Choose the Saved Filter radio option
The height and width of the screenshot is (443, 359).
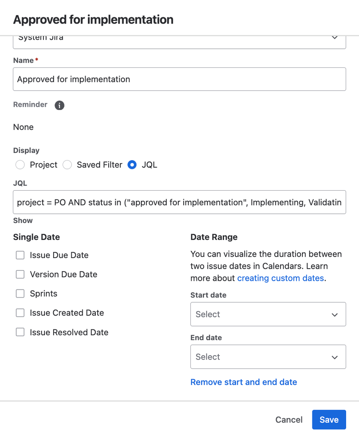pos(67,165)
